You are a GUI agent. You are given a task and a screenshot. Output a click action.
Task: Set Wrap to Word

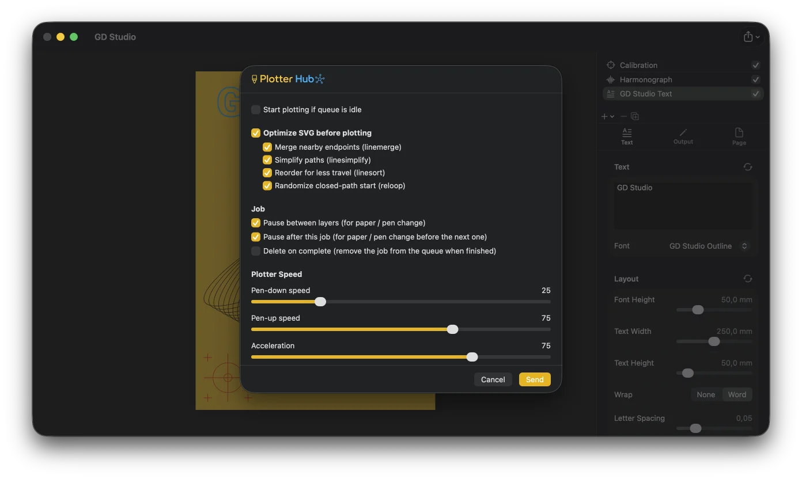tap(737, 394)
